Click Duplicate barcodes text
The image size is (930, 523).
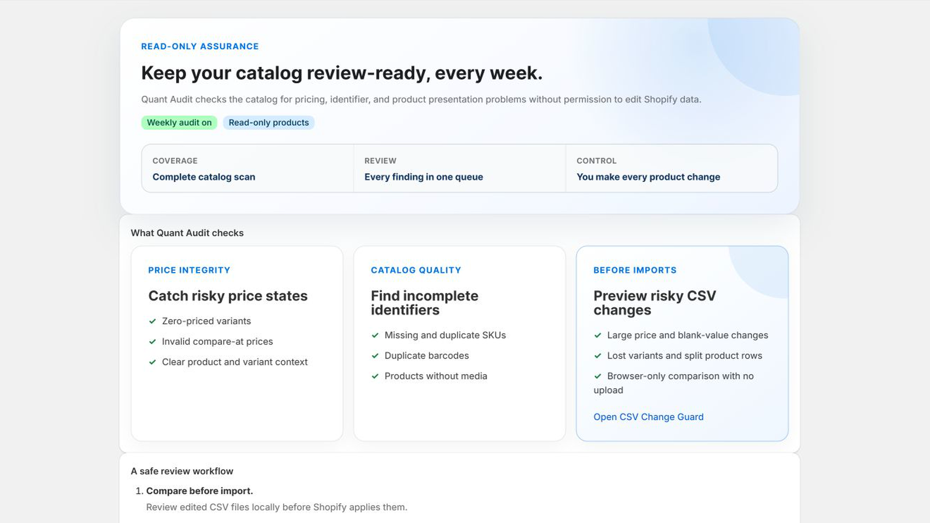pyautogui.click(x=427, y=356)
